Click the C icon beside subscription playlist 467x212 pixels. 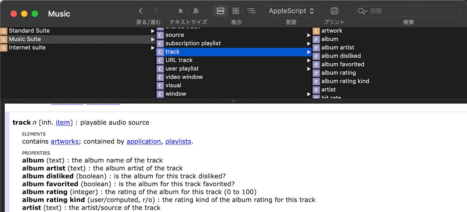coord(160,43)
